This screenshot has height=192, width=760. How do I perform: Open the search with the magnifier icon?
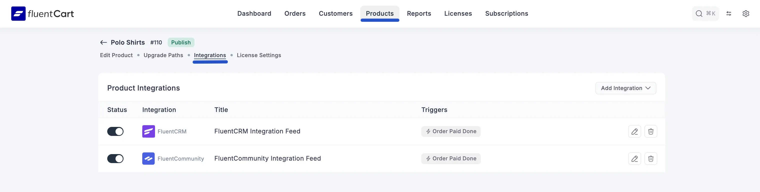pyautogui.click(x=699, y=13)
